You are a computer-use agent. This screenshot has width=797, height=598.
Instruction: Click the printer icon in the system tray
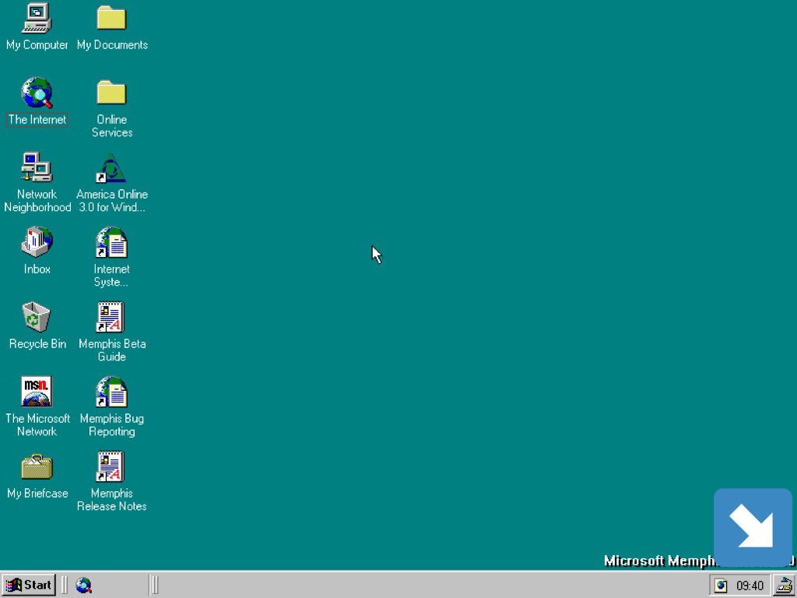785,585
